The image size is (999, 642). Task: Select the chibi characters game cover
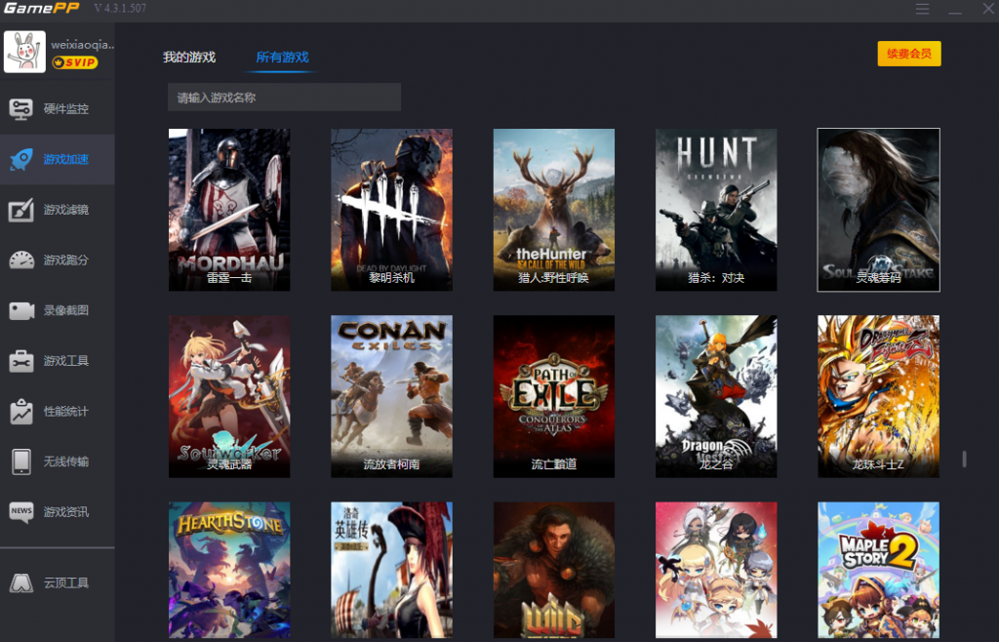click(x=716, y=571)
